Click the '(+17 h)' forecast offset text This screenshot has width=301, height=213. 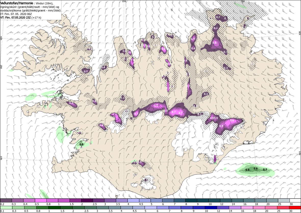pyautogui.click(x=36, y=18)
